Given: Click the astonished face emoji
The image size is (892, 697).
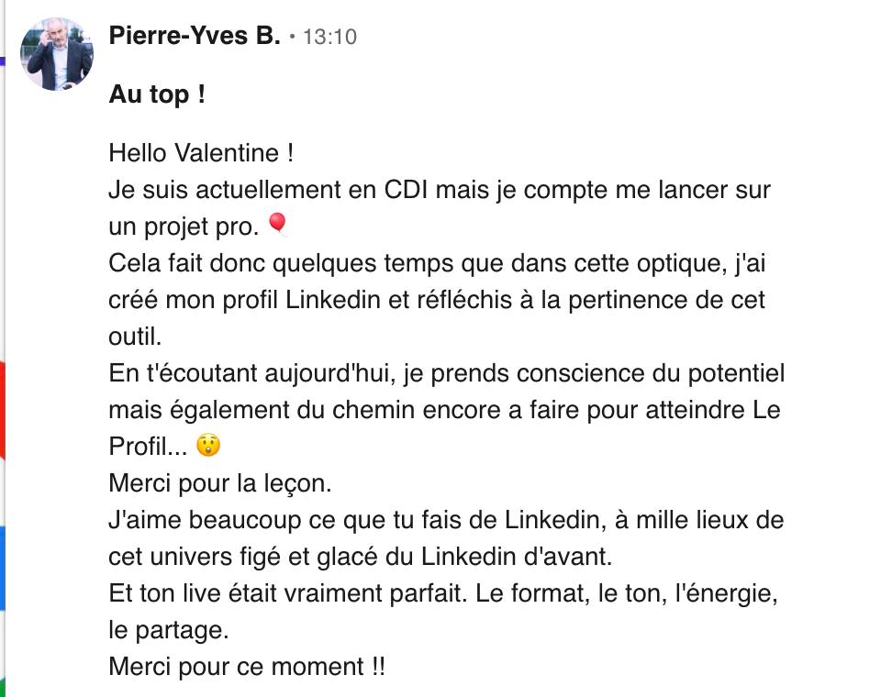Looking at the screenshot, I should [208, 447].
